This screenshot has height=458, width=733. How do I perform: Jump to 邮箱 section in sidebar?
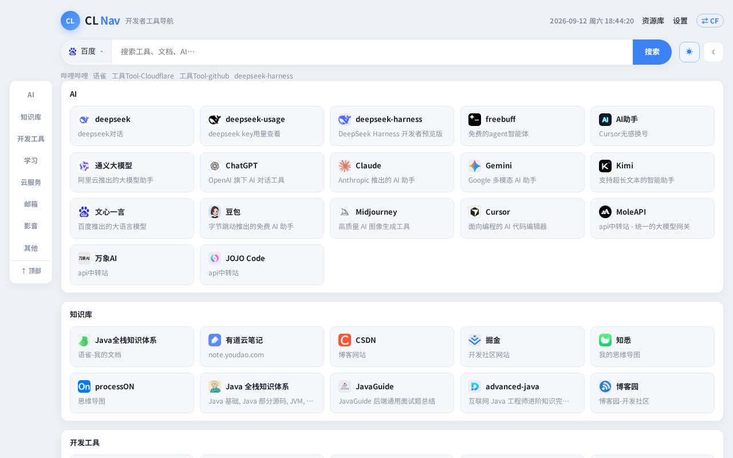pos(31,204)
